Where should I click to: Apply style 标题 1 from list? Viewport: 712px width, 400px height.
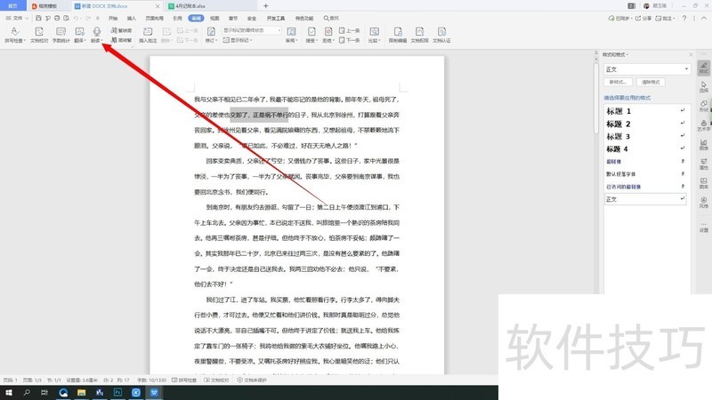tap(644, 111)
